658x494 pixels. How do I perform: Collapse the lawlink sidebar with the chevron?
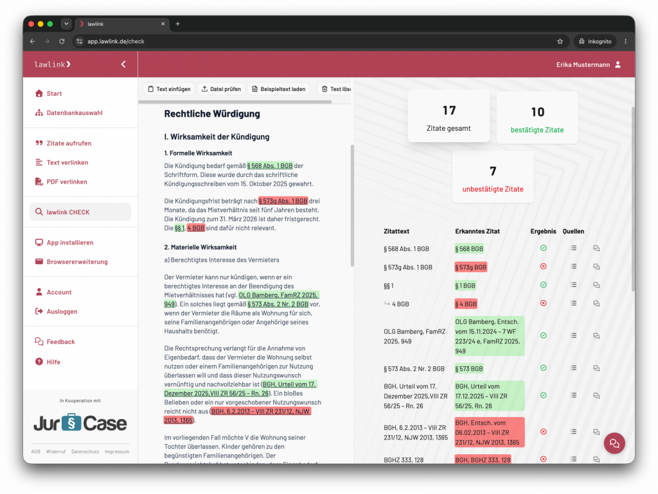[123, 64]
